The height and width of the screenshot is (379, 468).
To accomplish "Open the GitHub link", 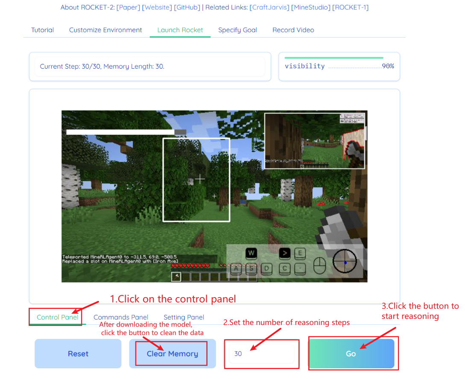I will (x=187, y=7).
